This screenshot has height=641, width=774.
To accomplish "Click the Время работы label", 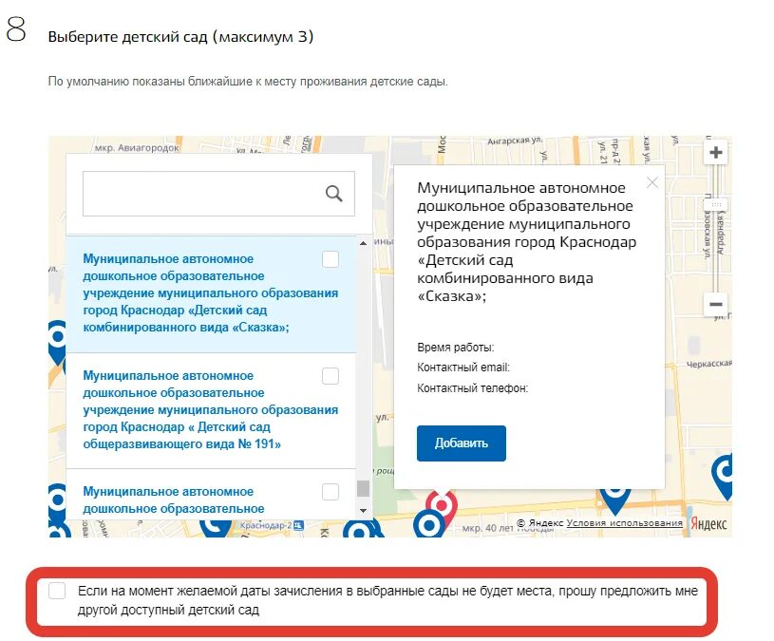I will (455, 348).
